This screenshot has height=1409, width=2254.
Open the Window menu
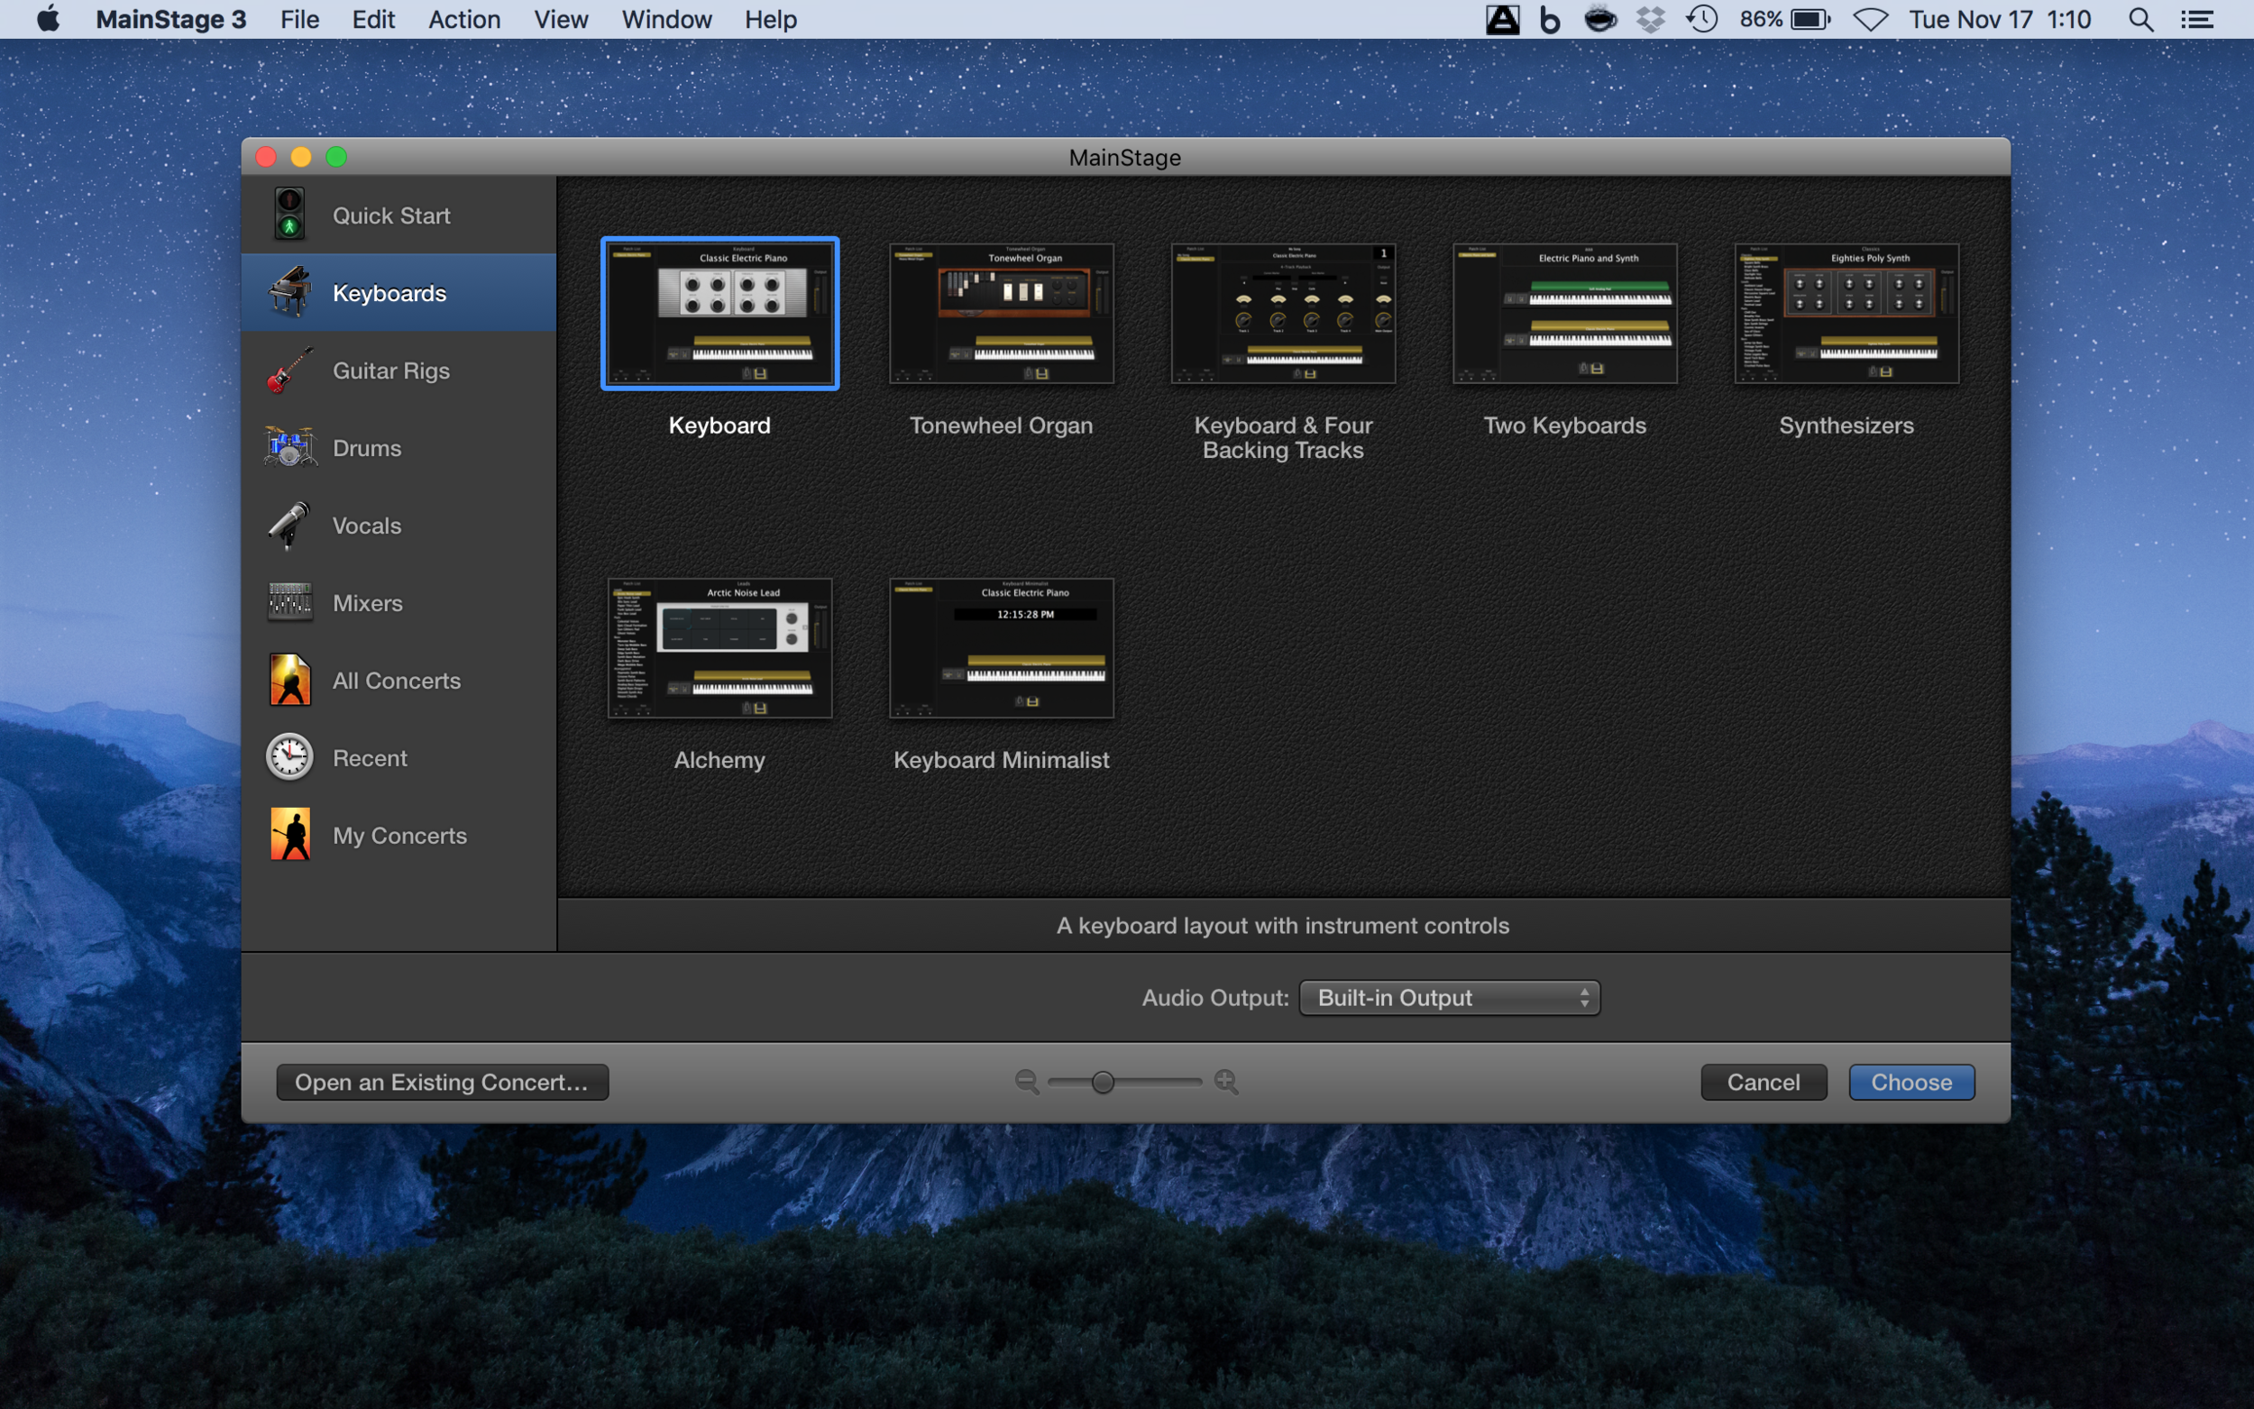(x=666, y=20)
